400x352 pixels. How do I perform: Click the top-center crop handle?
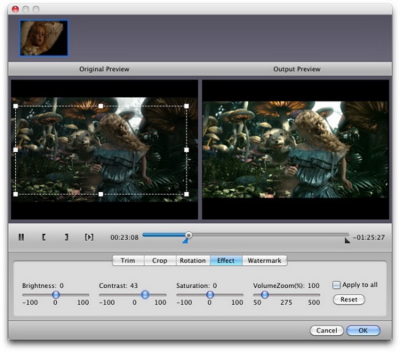coord(101,106)
